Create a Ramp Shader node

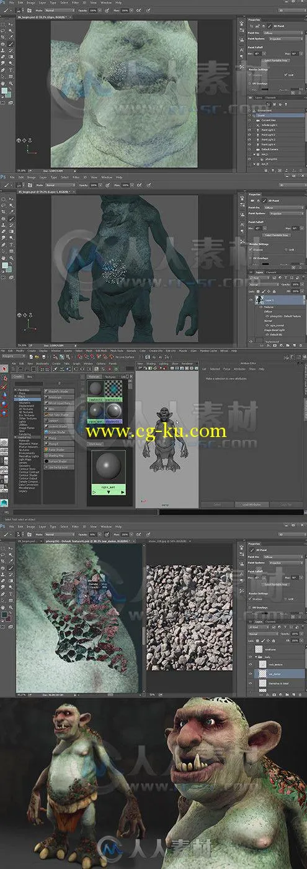pos(59,449)
